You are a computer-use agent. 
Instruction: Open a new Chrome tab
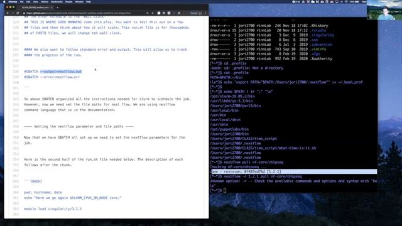[x=57, y=8]
